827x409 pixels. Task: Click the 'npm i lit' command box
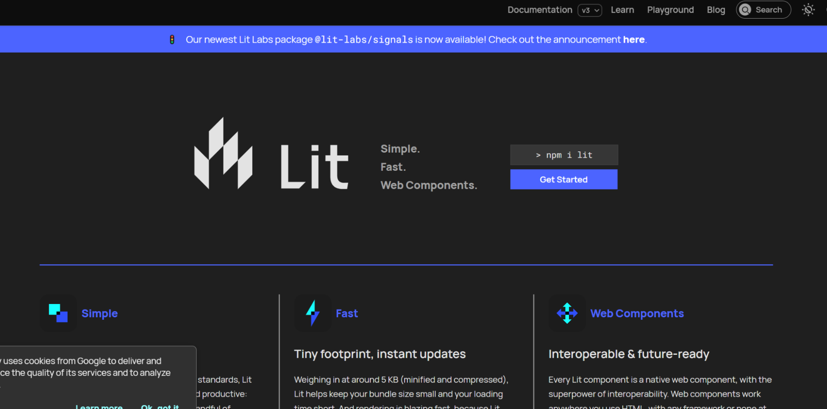tap(564, 155)
